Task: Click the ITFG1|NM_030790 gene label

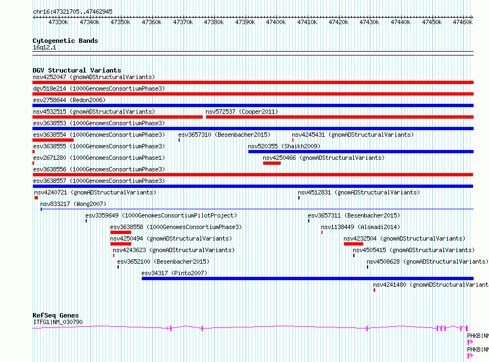Action: tap(58, 322)
